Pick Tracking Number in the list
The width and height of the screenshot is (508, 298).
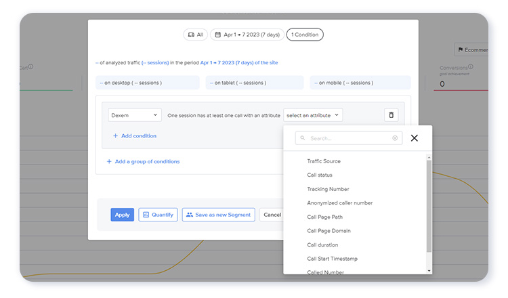[328, 189]
